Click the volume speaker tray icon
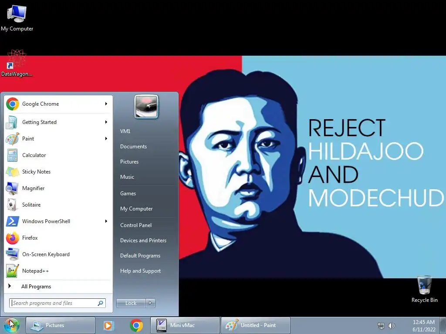446x334 pixels. click(x=392, y=326)
